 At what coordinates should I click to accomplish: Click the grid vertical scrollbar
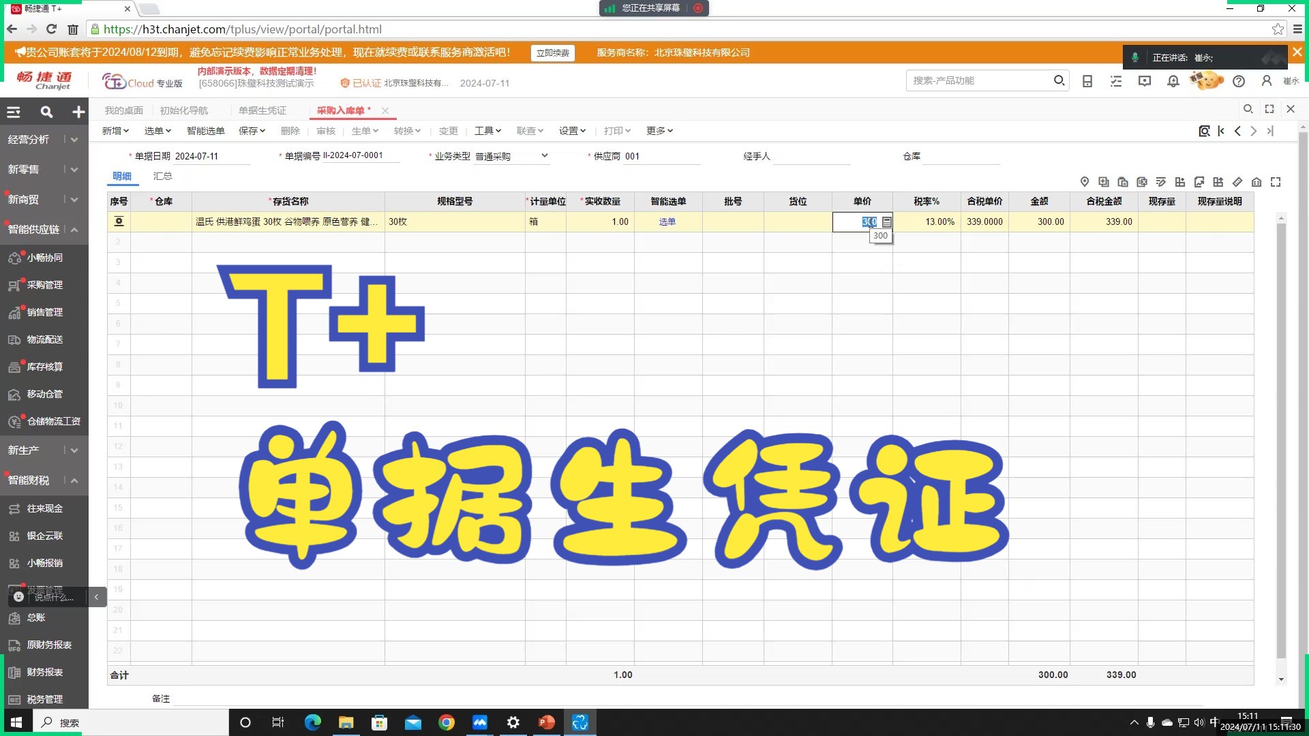[1281, 440]
